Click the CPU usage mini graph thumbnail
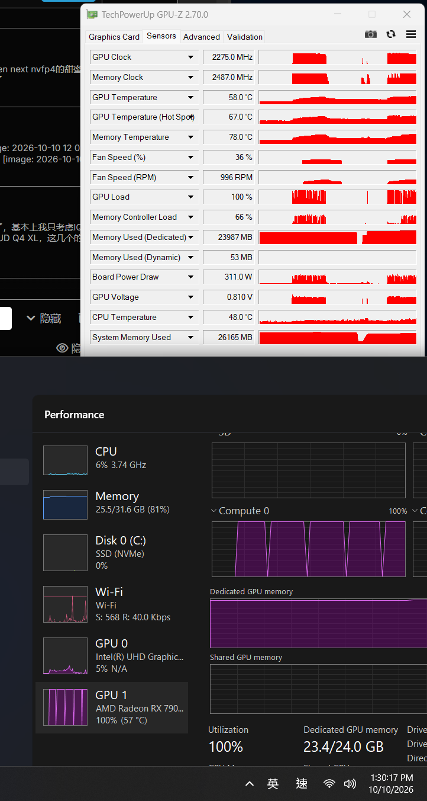427x801 pixels. [x=65, y=460]
